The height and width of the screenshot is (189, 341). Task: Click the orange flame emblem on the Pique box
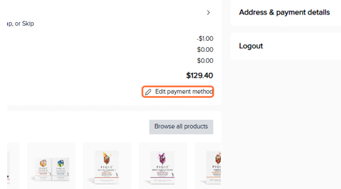point(107,158)
